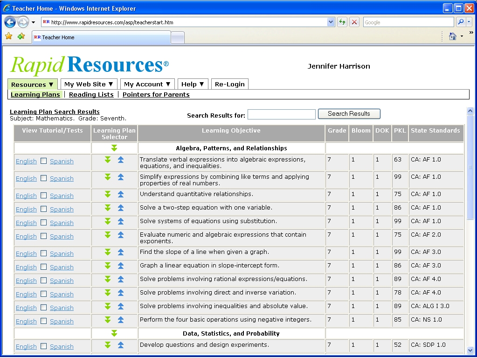This screenshot has width=477, height=358.
Task: Open the address bar URL dropdown
Action: tap(331, 22)
